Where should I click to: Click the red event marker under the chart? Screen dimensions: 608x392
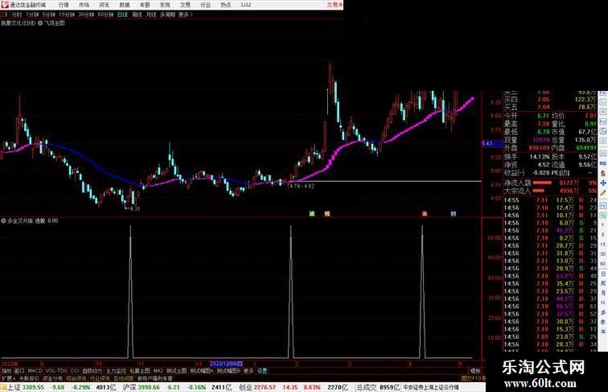(x=425, y=214)
